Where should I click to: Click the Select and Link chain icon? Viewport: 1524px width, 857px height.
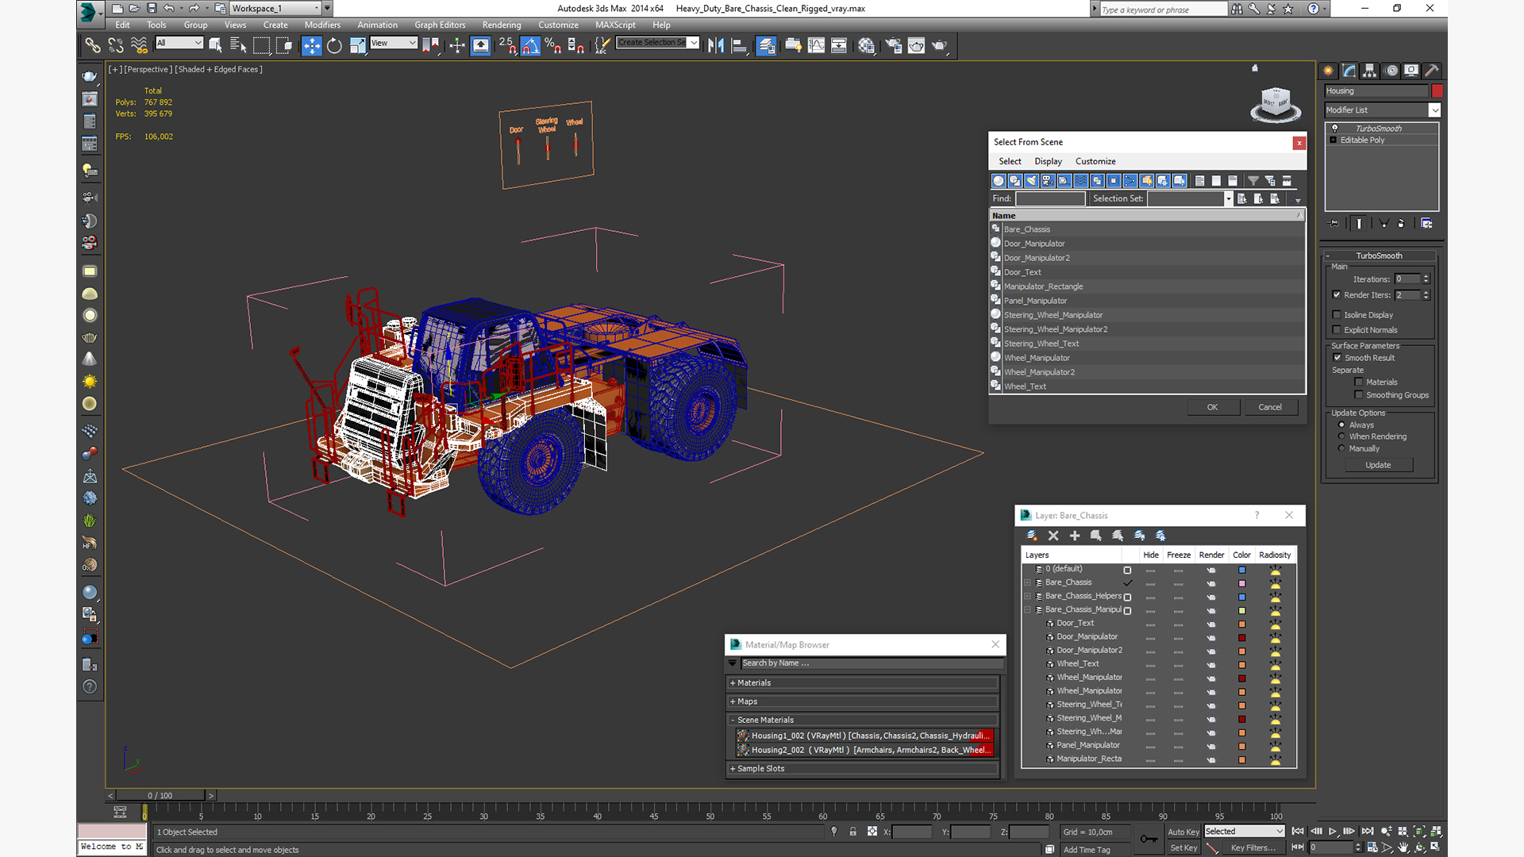pyautogui.click(x=93, y=46)
